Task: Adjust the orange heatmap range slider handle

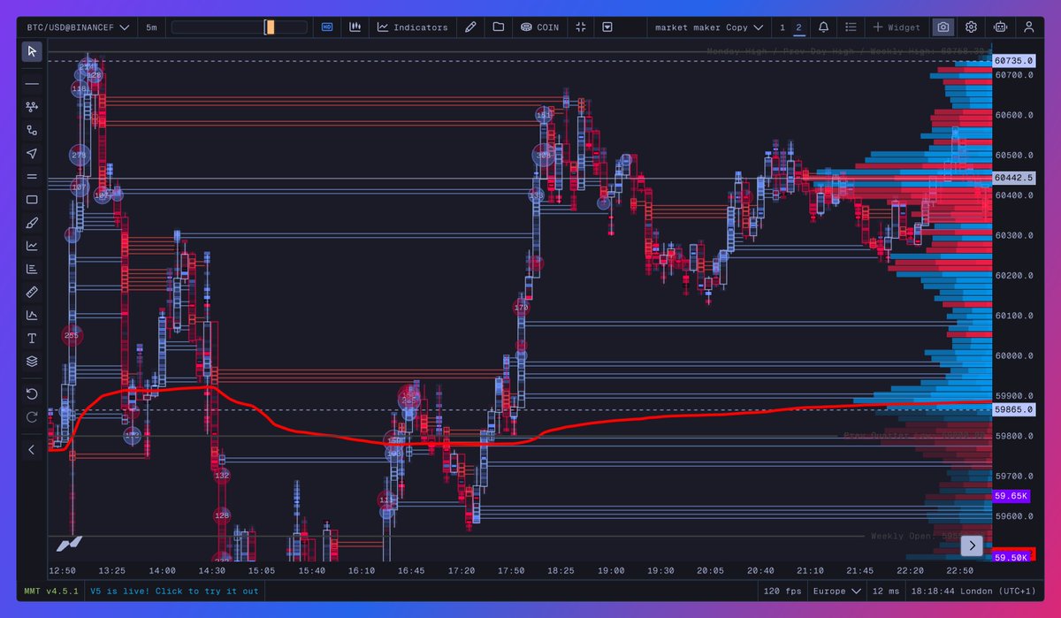Action: [270, 27]
